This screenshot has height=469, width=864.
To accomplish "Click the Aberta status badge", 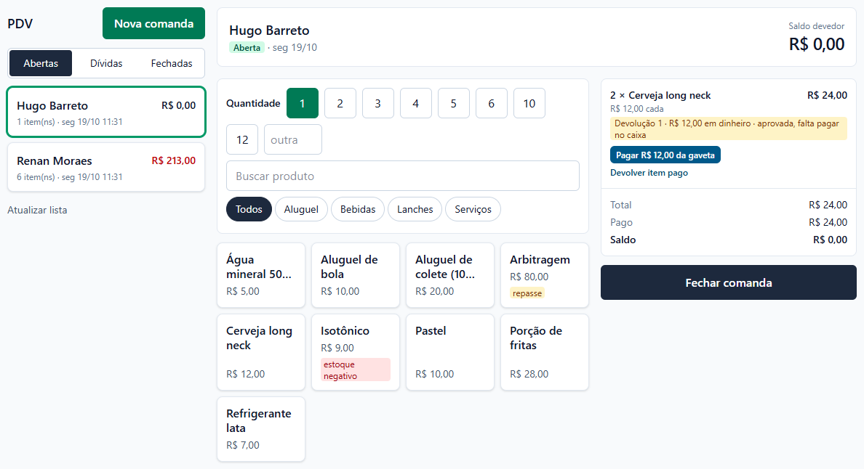I will [x=247, y=48].
